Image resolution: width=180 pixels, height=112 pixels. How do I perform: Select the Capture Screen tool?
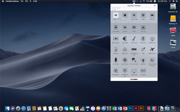[x=143, y=27]
